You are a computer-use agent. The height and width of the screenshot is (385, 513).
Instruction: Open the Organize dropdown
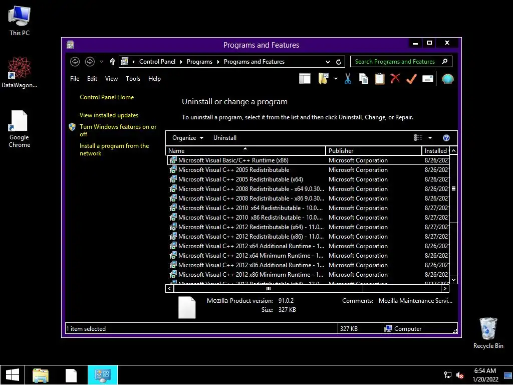(x=188, y=138)
